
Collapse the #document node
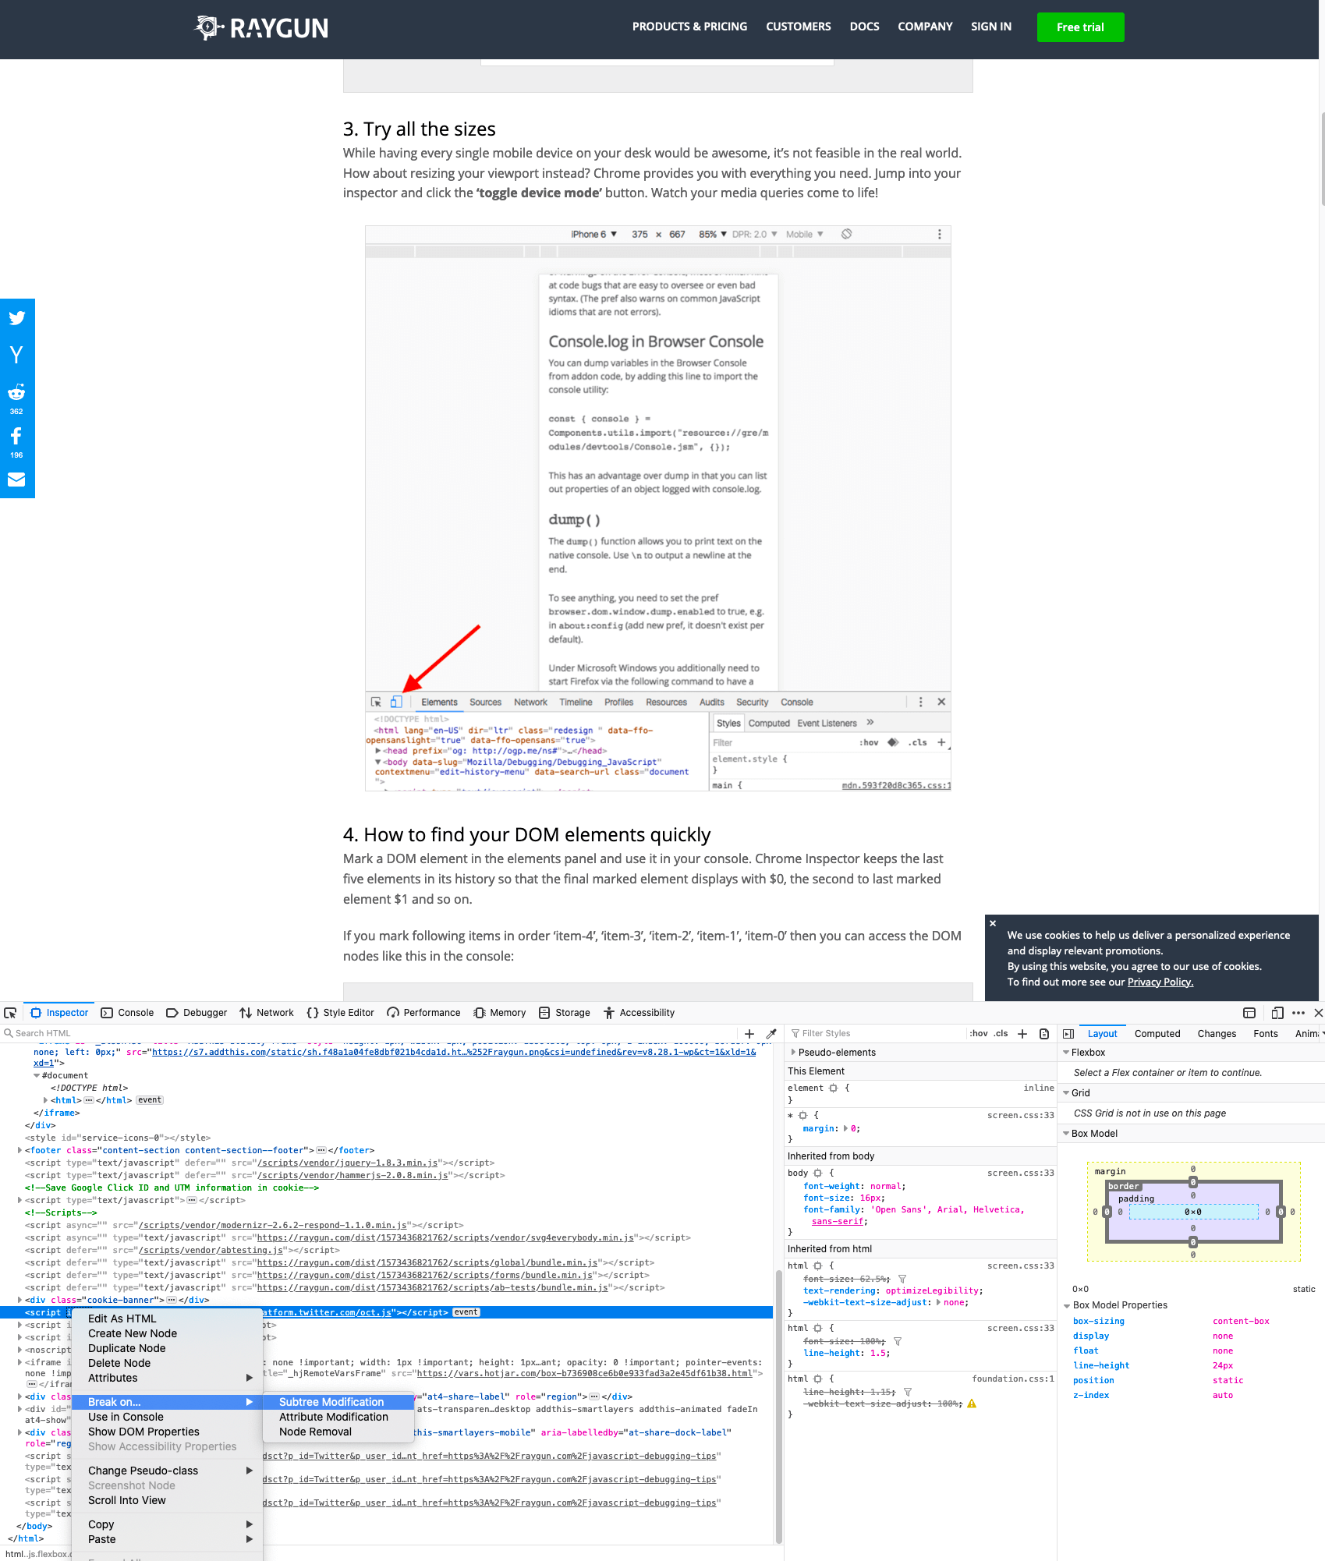click(x=37, y=1076)
